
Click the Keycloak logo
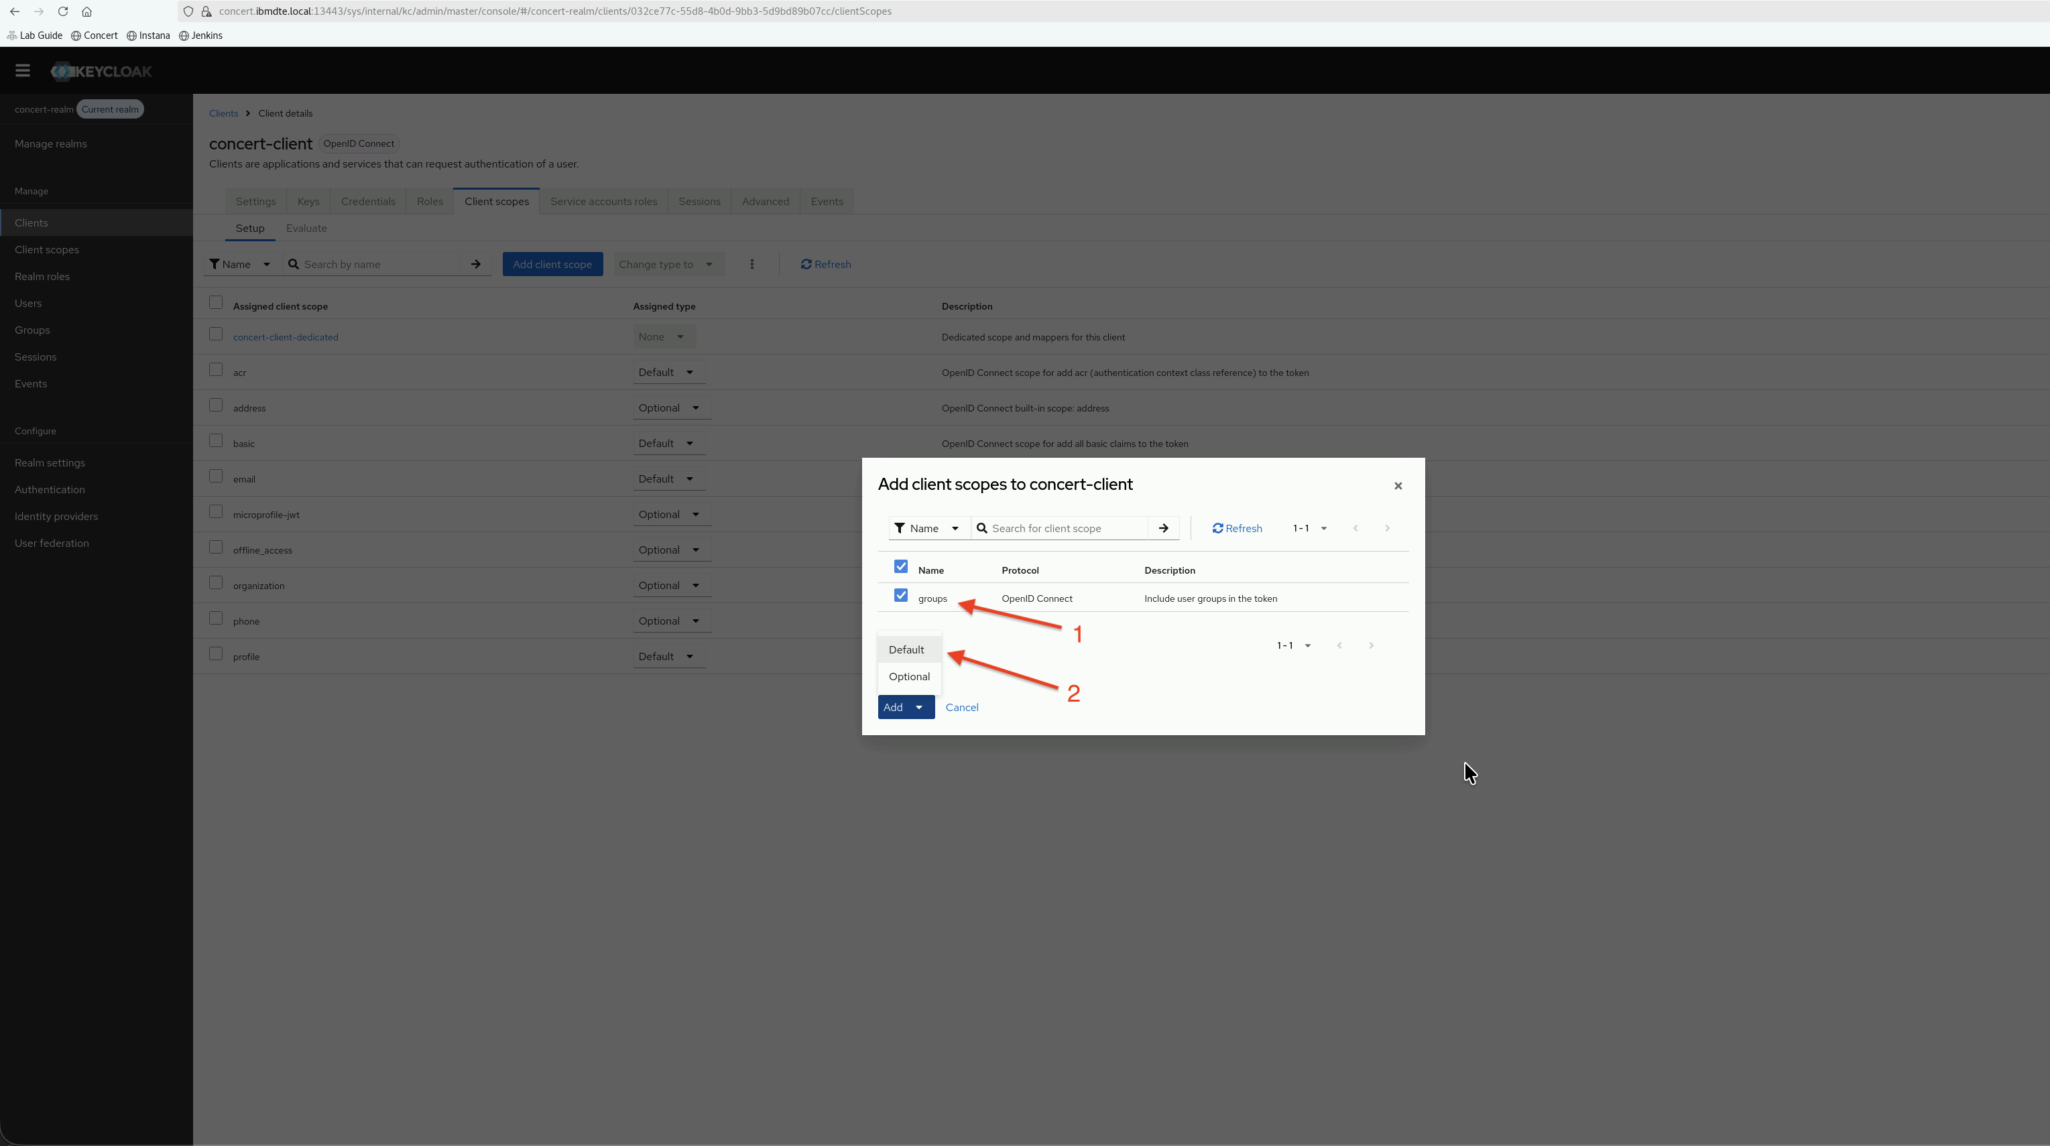pyautogui.click(x=101, y=71)
